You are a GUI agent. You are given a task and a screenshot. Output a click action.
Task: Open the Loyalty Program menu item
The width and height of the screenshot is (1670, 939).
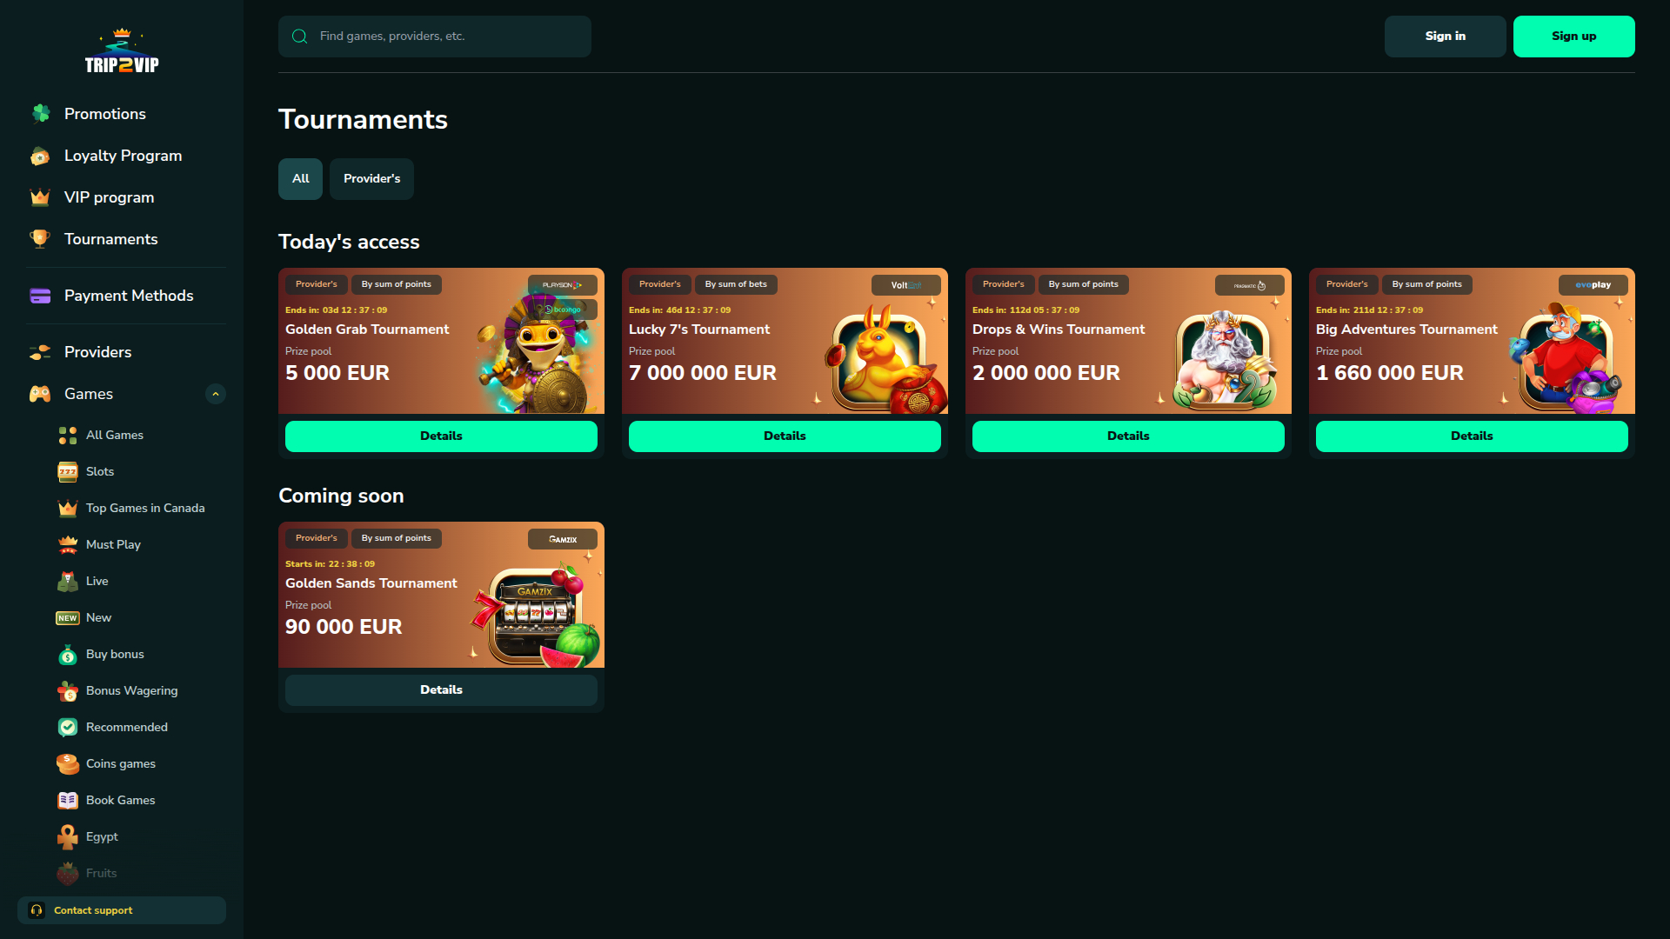(x=123, y=156)
